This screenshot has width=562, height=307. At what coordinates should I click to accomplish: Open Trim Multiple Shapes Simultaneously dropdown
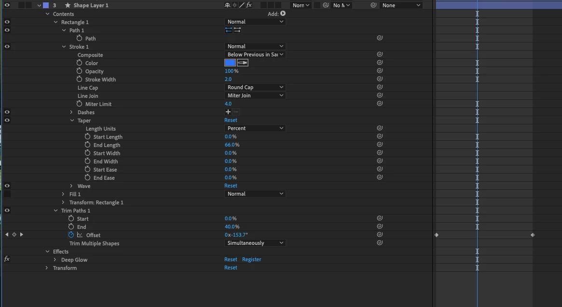pyautogui.click(x=255, y=243)
